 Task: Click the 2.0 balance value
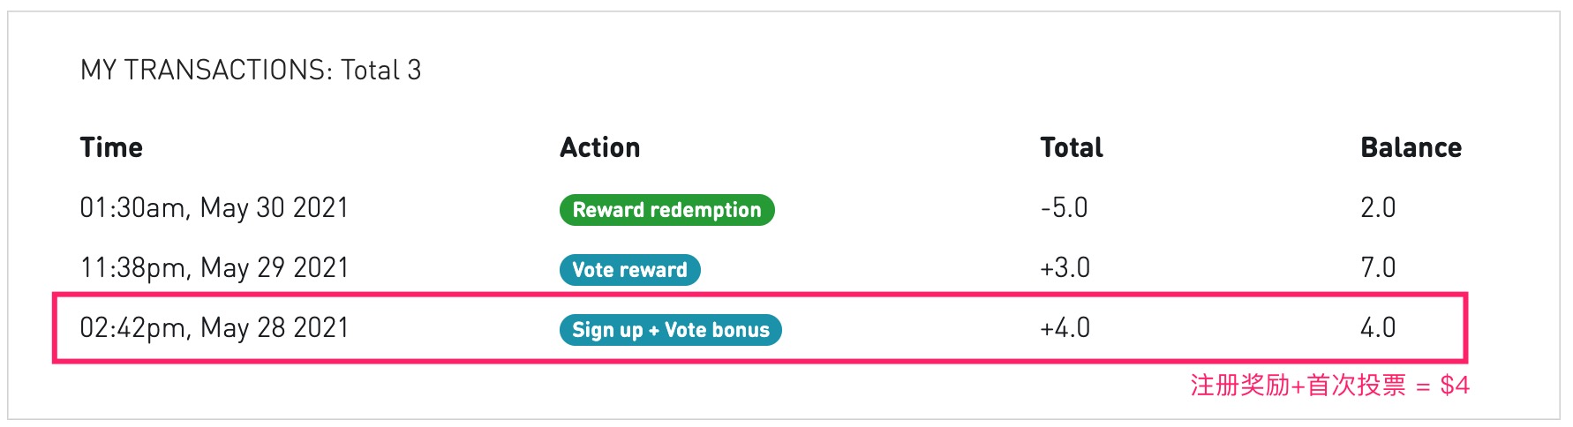[x=1378, y=208]
